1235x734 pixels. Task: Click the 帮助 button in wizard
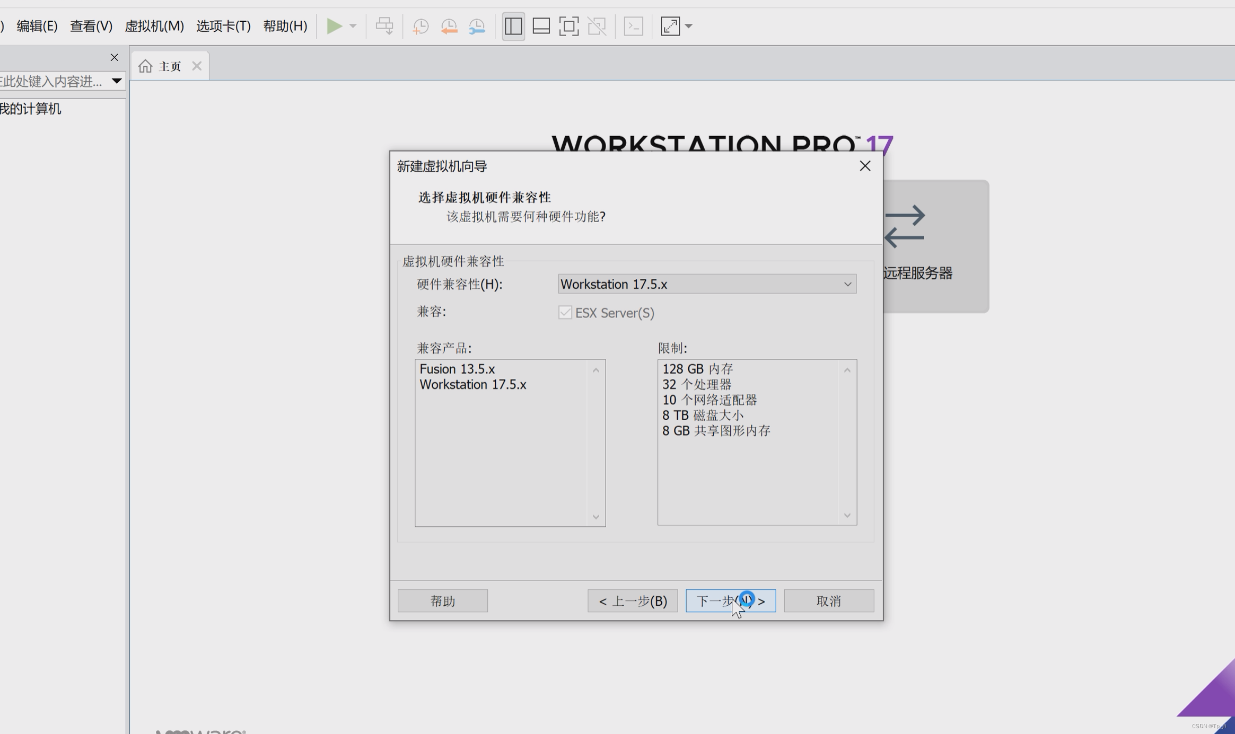[443, 600]
